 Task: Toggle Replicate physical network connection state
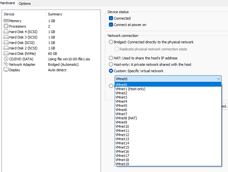[117, 49]
